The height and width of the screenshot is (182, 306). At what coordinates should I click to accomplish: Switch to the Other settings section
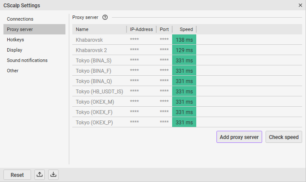coord(13,71)
